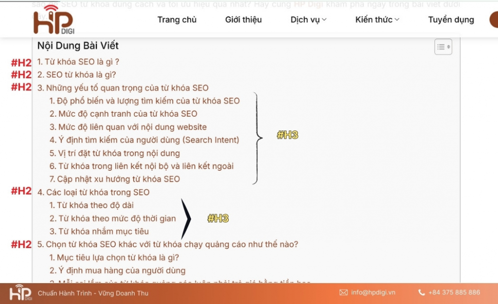Jump to '4. Các loại từ khóa trong SEO'
Screen dimensions: 498x304
pos(93,192)
